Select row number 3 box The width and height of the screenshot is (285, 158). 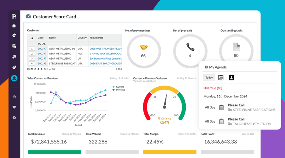[x=32, y=59]
